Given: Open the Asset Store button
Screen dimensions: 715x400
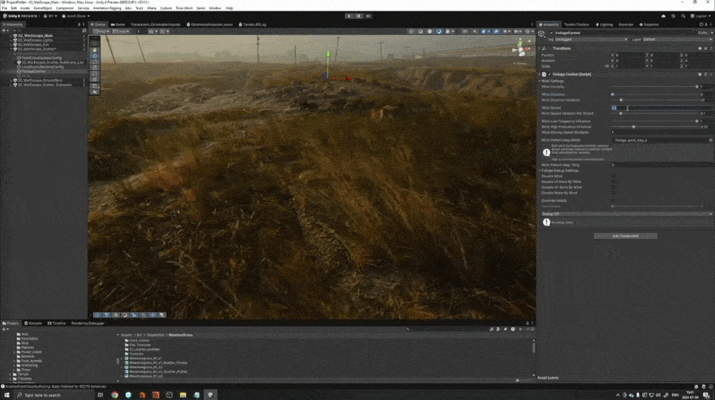Looking at the screenshot, I should point(74,15).
